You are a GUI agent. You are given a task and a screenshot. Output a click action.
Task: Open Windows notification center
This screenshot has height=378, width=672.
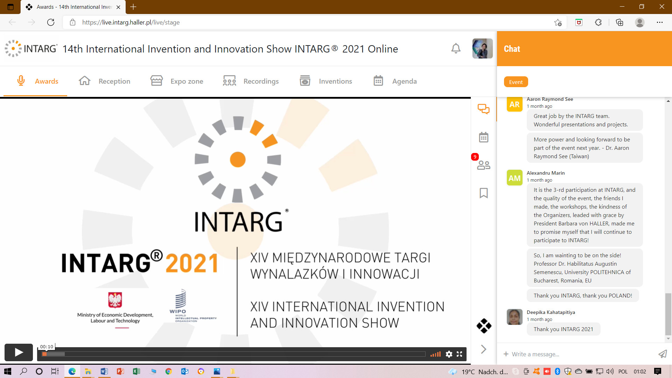(x=658, y=371)
